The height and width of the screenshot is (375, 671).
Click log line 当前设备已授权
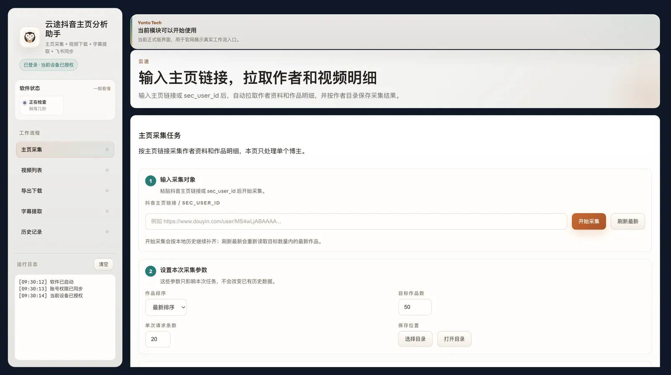click(51, 296)
